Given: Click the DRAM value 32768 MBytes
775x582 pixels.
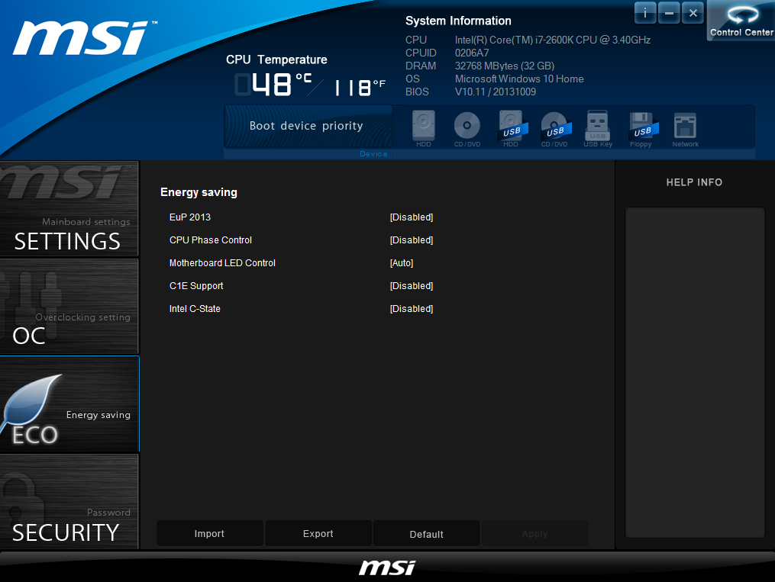Looking at the screenshot, I should [x=505, y=66].
